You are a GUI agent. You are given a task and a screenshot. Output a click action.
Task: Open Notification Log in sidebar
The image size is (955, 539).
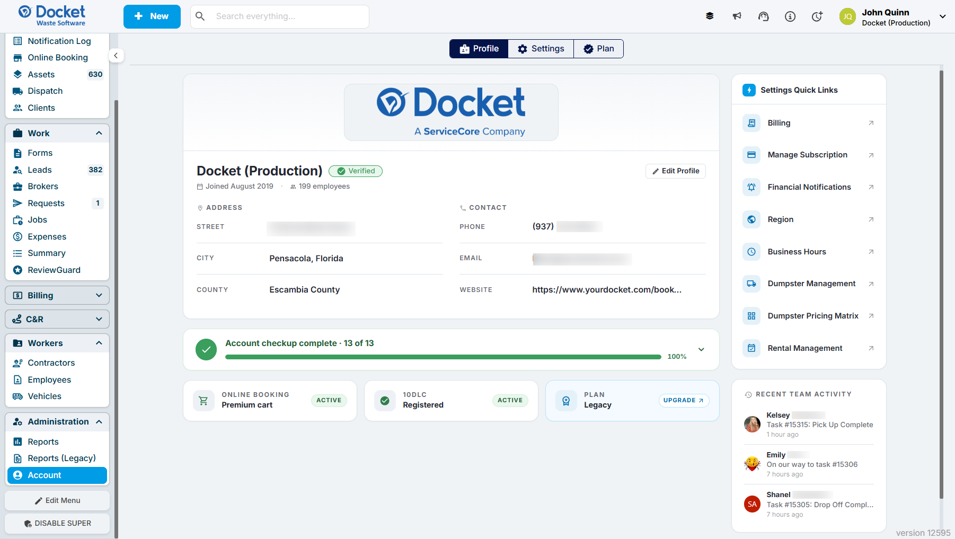click(57, 41)
